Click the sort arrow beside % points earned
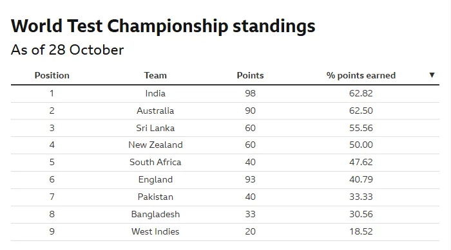The image size is (451, 250). point(432,75)
